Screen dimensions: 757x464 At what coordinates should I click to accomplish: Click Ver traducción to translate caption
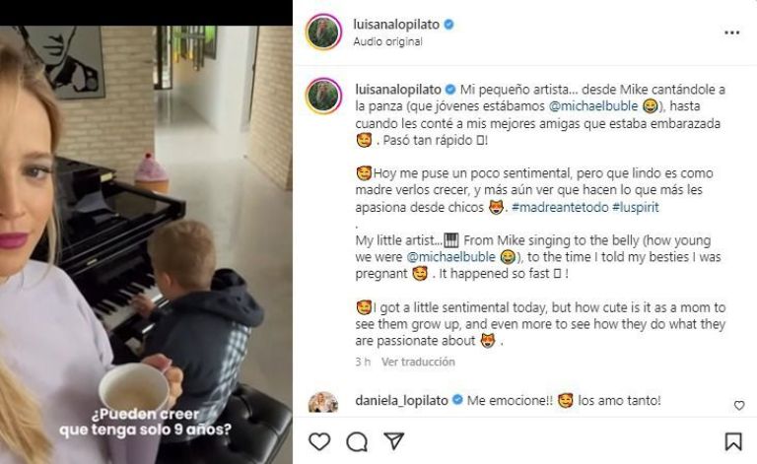pos(418,362)
